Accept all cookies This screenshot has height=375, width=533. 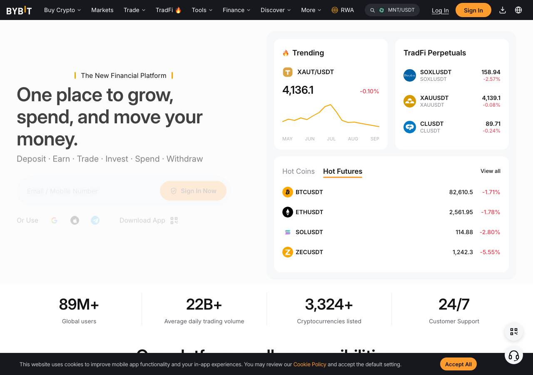pos(458,364)
